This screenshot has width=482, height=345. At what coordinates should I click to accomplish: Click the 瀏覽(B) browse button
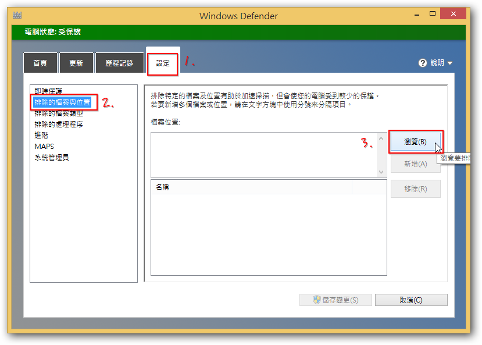pos(415,141)
